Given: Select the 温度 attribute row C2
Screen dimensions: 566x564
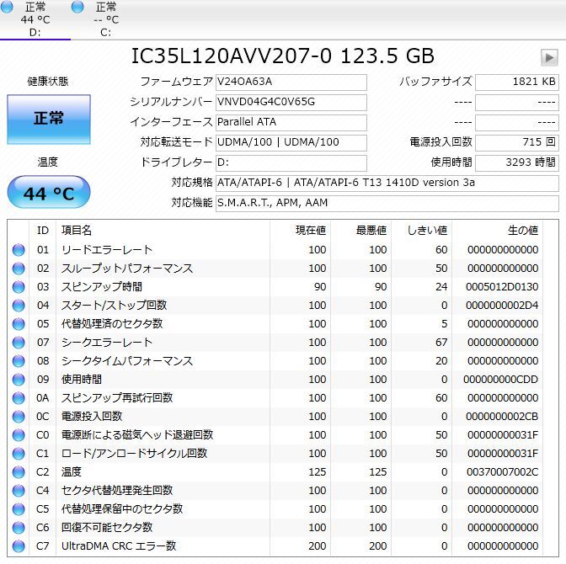Looking at the screenshot, I should pyautogui.click(x=275, y=472).
